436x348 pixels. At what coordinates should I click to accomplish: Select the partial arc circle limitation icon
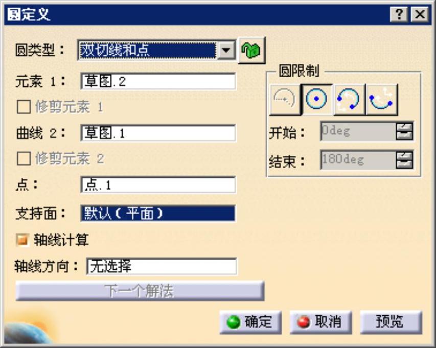[285, 99]
